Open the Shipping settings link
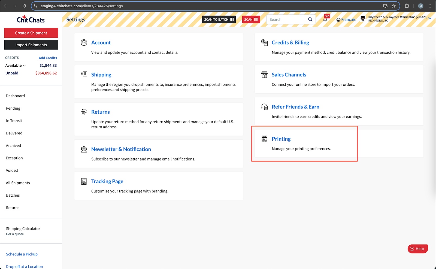 coord(101,75)
